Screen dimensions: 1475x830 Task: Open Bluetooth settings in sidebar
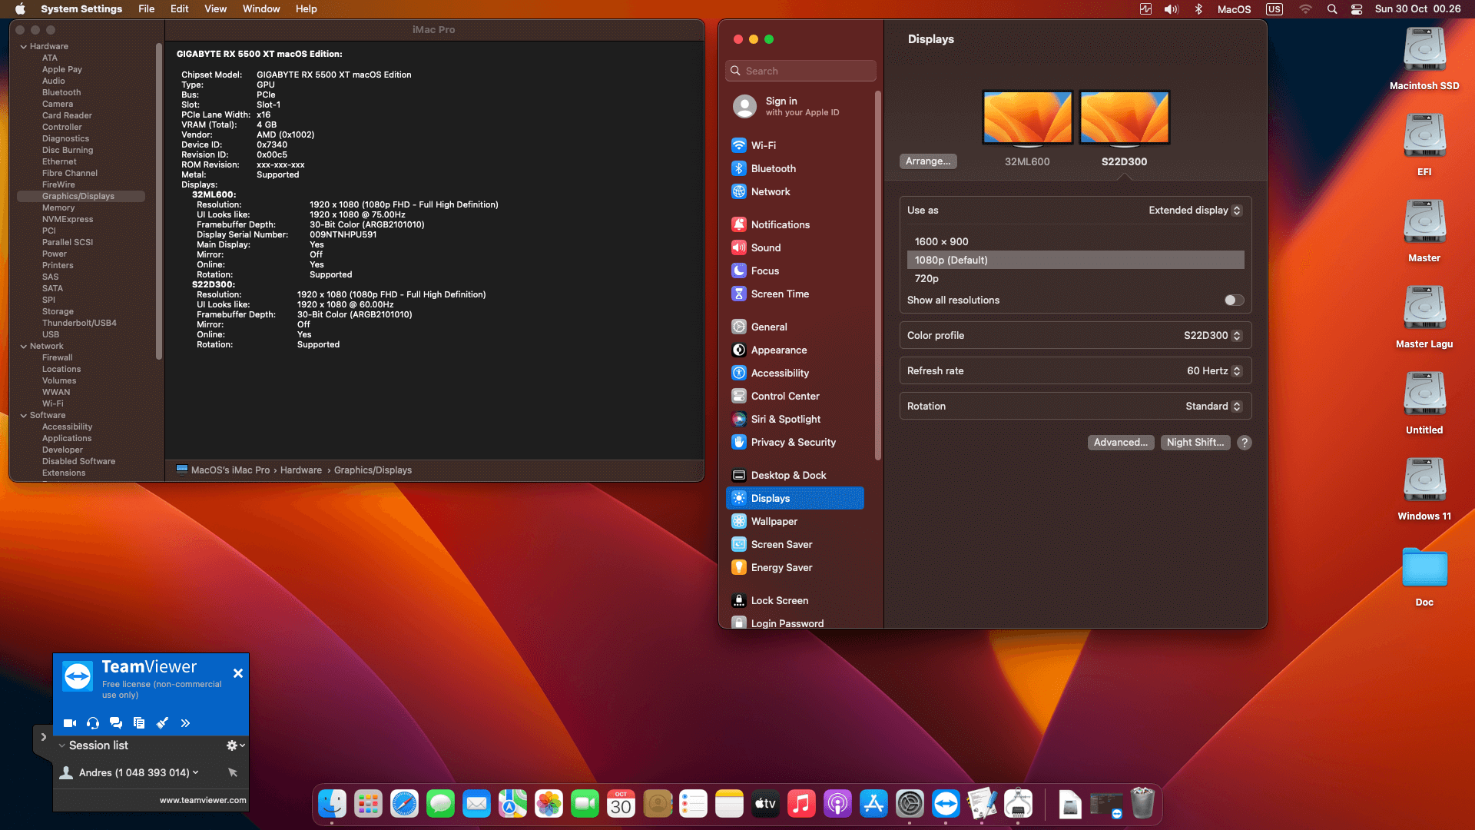(773, 168)
